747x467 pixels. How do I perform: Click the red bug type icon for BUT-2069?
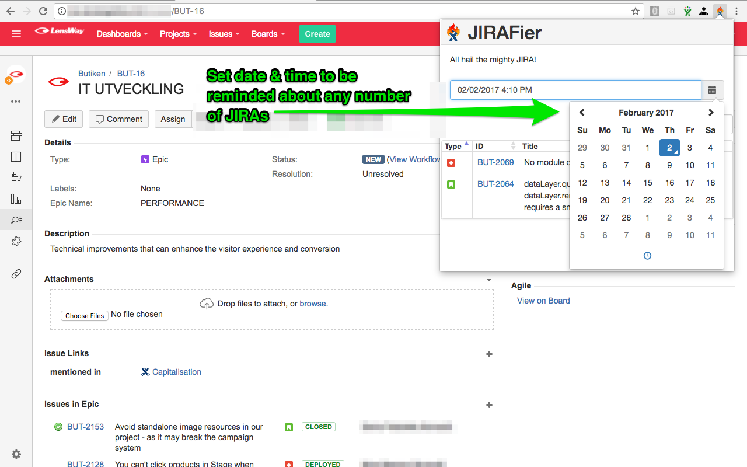pyautogui.click(x=451, y=163)
